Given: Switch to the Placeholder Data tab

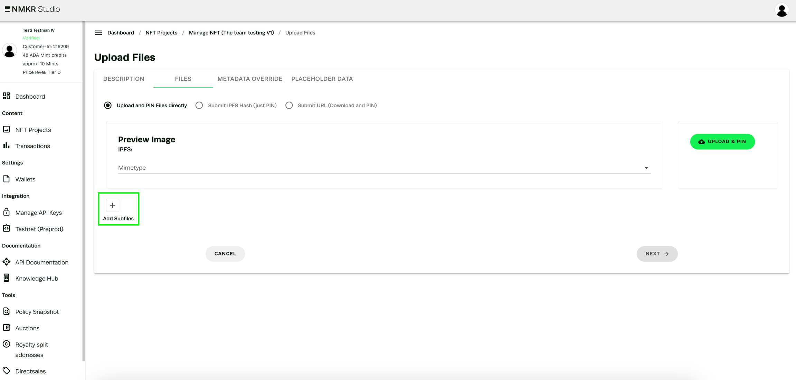Looking at the screenshot, I should (322, 79).
